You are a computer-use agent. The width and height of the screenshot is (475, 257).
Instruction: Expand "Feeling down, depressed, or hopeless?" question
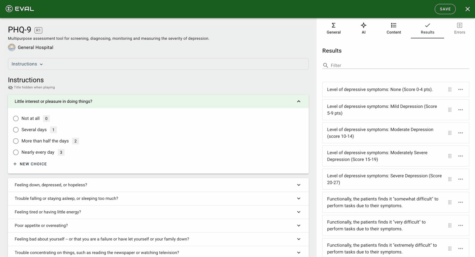299,185
